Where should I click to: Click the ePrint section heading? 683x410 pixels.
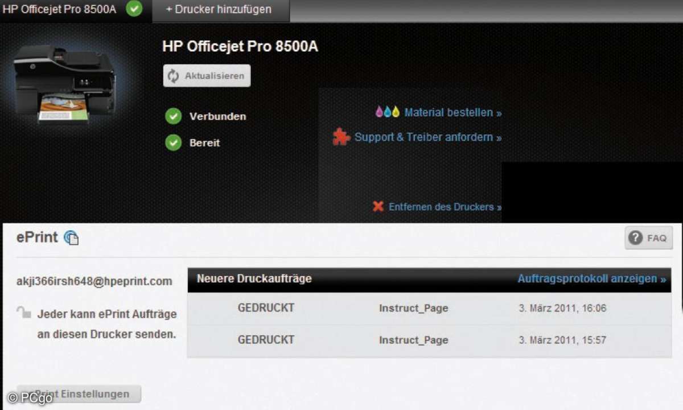pyautogui.click(x=37, y=237)
